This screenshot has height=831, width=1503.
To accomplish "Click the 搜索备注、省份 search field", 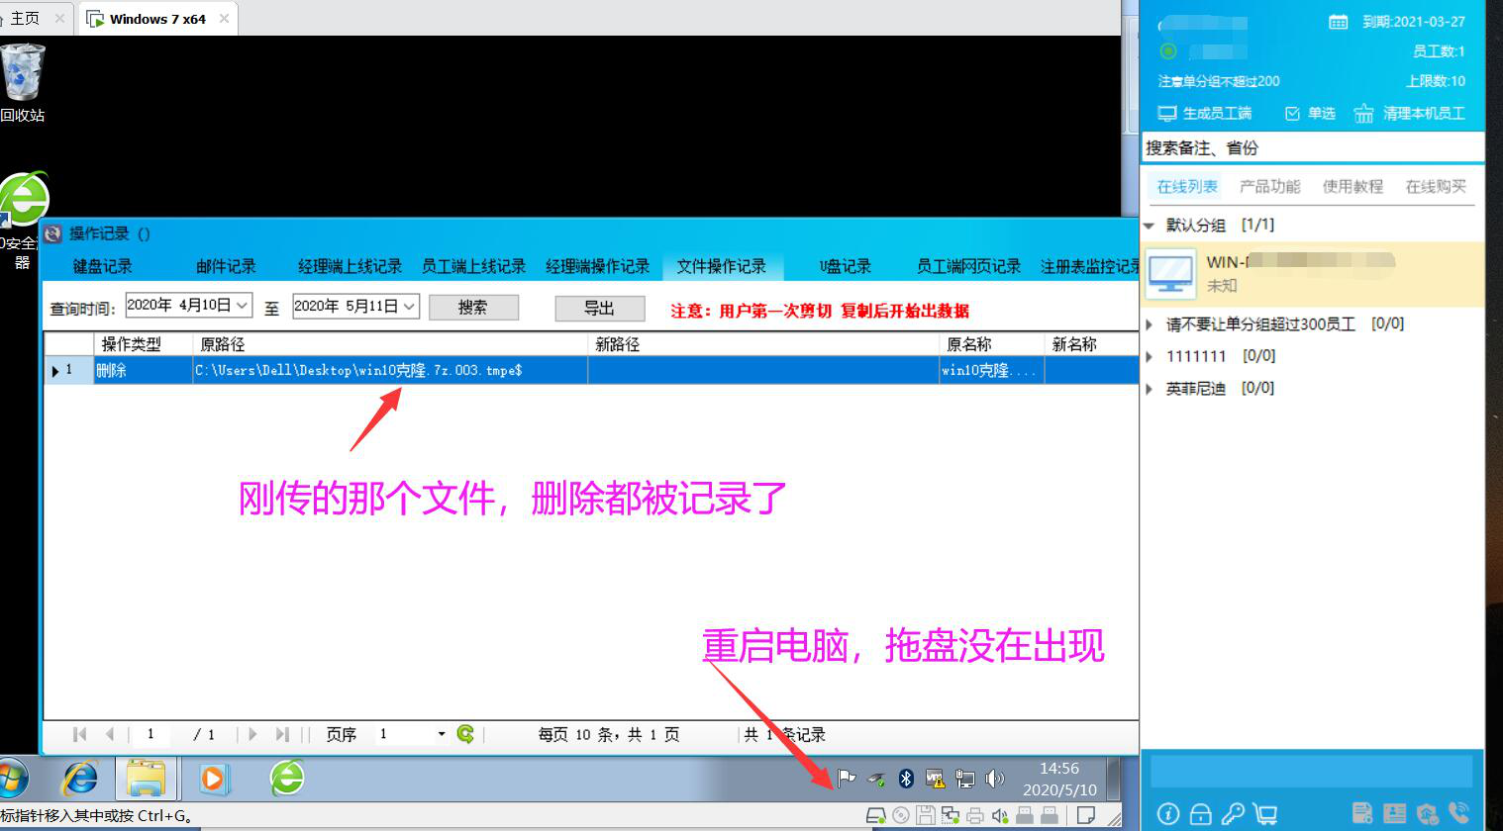I will [x=1312, y=147].
